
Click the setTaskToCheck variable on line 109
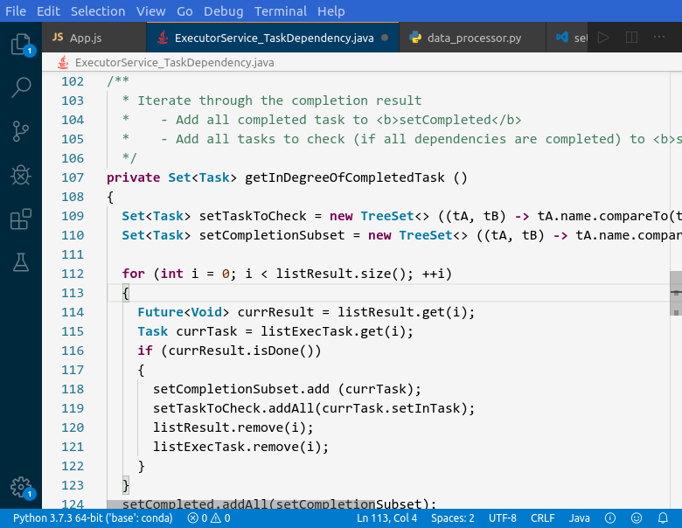pyautogui.click(x=253, y=216)
